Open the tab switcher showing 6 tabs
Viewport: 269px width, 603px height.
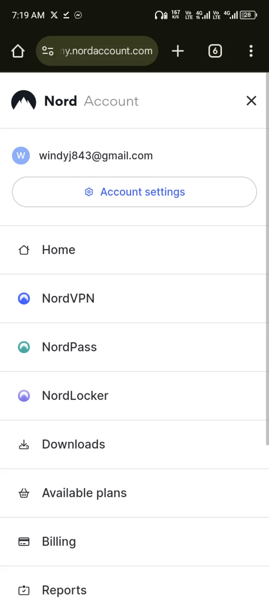[215, 51]
